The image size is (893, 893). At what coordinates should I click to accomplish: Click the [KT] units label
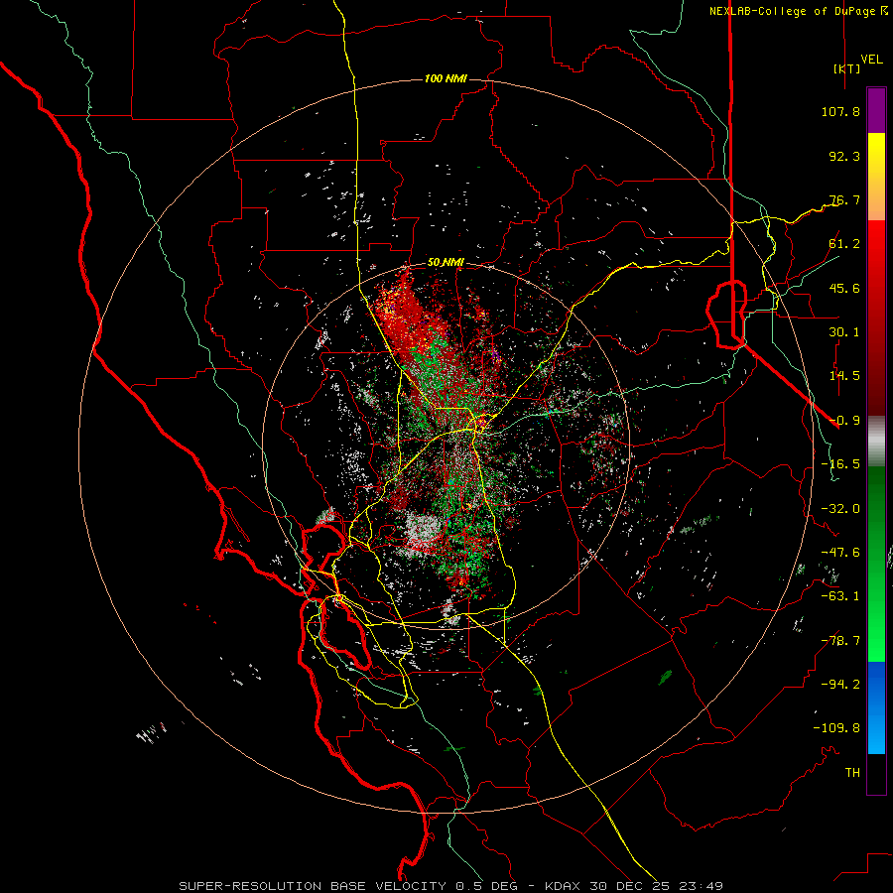[x=847, y=68]
